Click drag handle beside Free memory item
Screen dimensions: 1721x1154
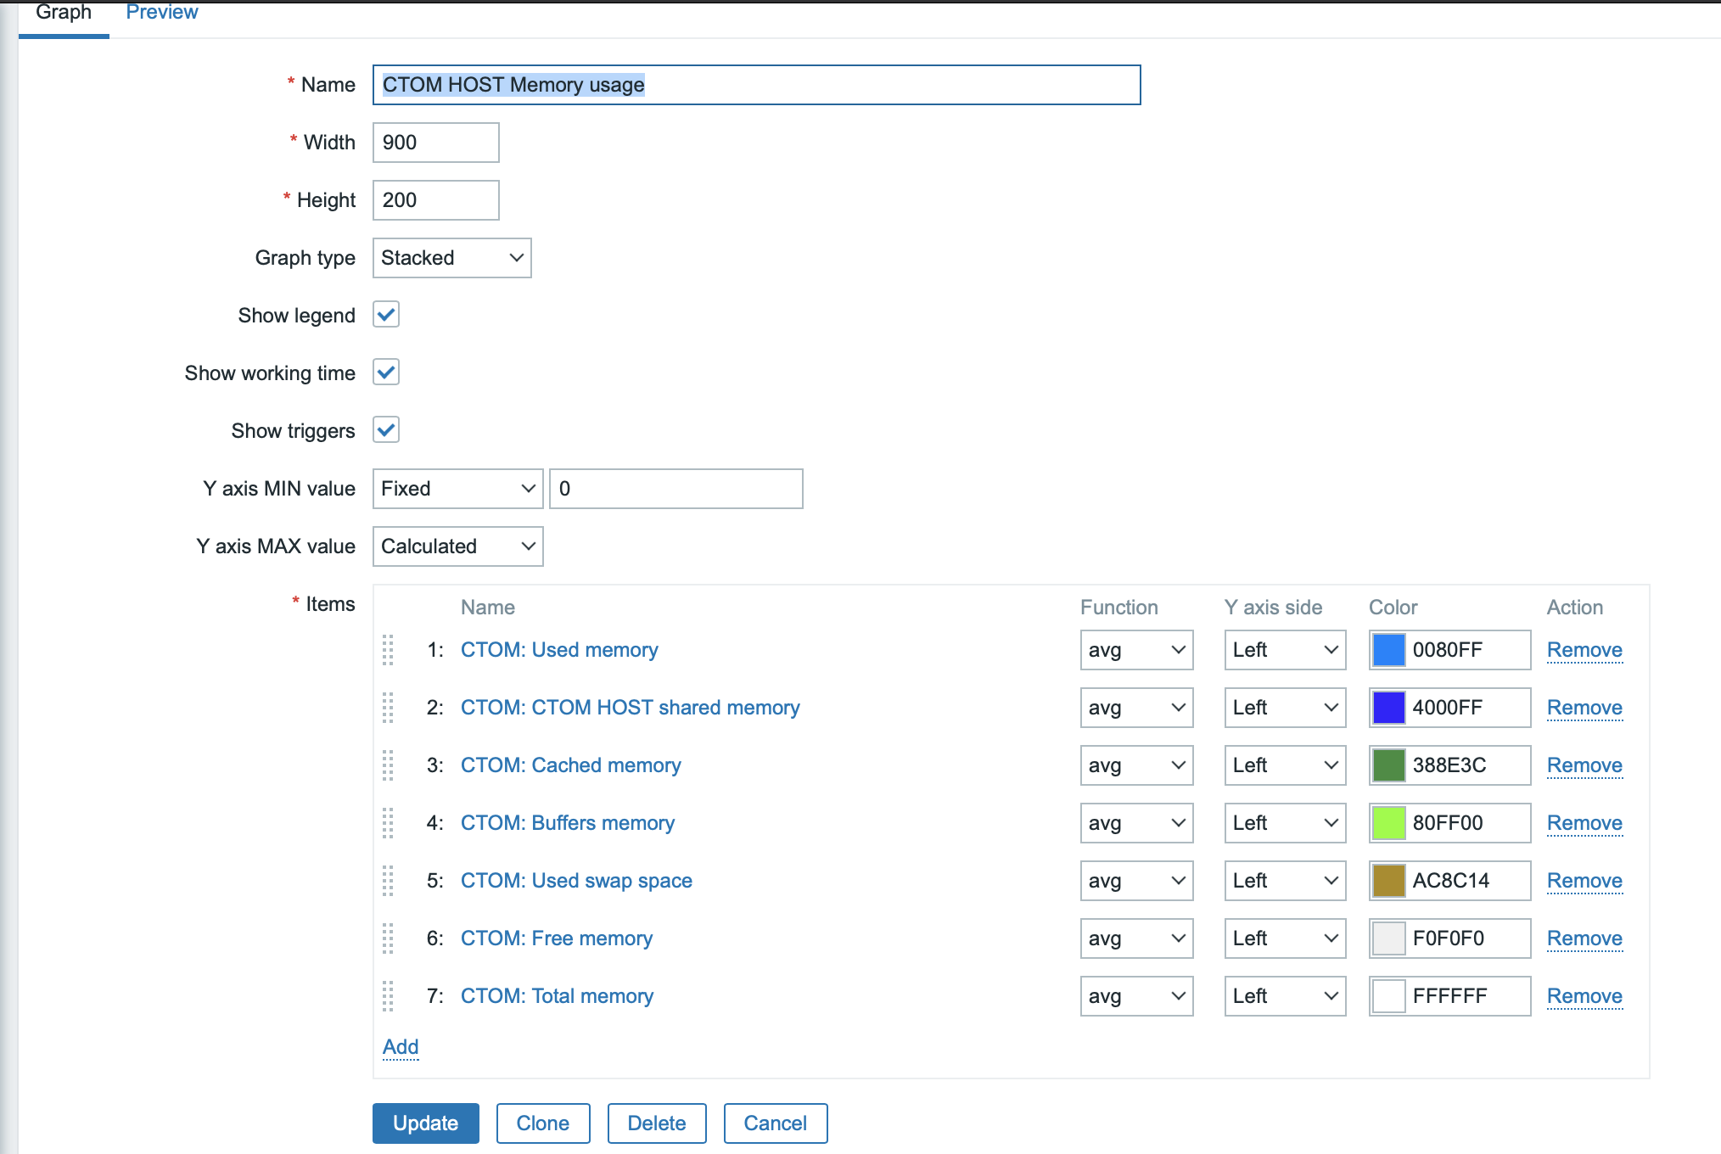click(388, 938)
